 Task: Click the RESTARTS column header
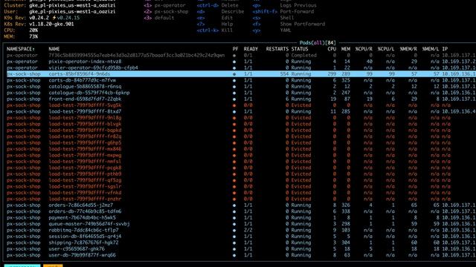277,49
